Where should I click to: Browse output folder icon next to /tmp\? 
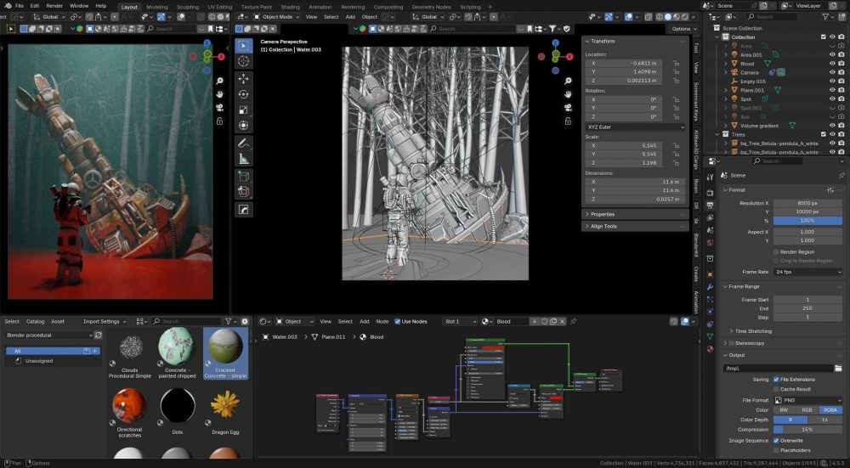(838, 369)
